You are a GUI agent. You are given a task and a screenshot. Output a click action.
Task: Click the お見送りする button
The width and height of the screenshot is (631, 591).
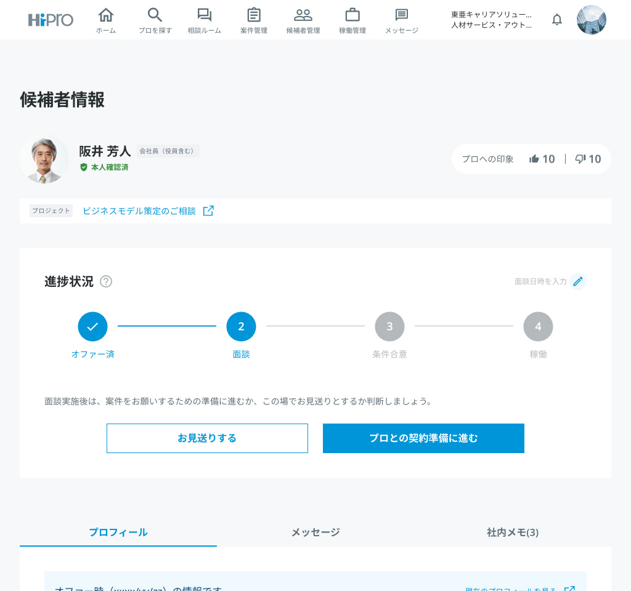[x=207, y=438]
